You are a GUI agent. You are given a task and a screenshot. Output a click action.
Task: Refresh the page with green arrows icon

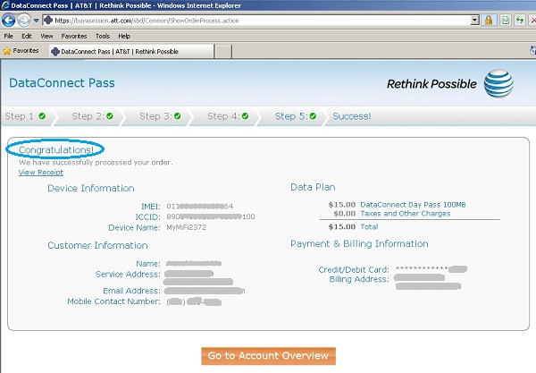(x=520, y=21)
